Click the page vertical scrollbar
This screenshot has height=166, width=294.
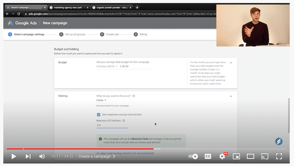click(x=289, y=116)
